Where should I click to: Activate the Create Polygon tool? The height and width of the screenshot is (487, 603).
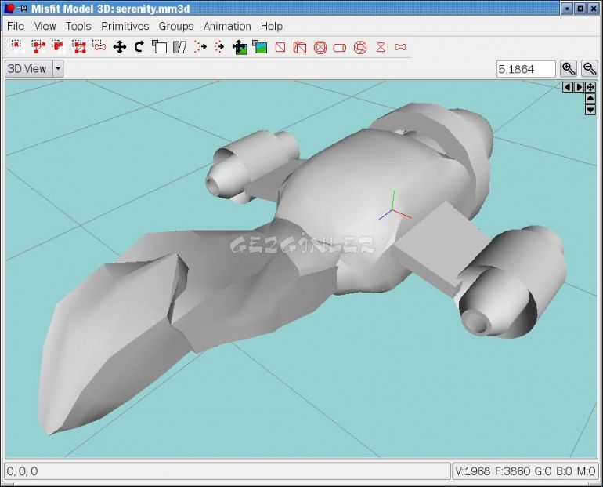(x=381, y=47)
